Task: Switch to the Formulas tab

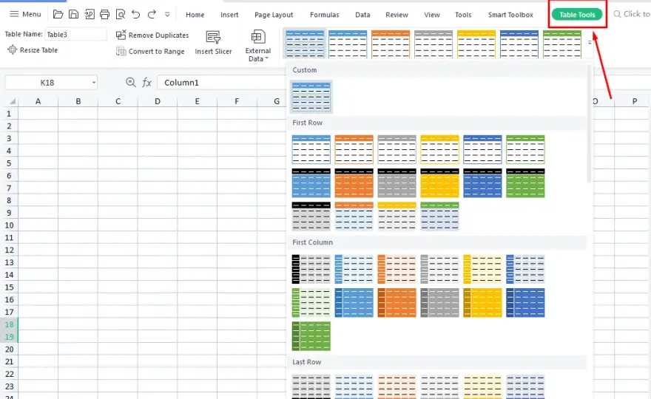Action: pos(324,15)
